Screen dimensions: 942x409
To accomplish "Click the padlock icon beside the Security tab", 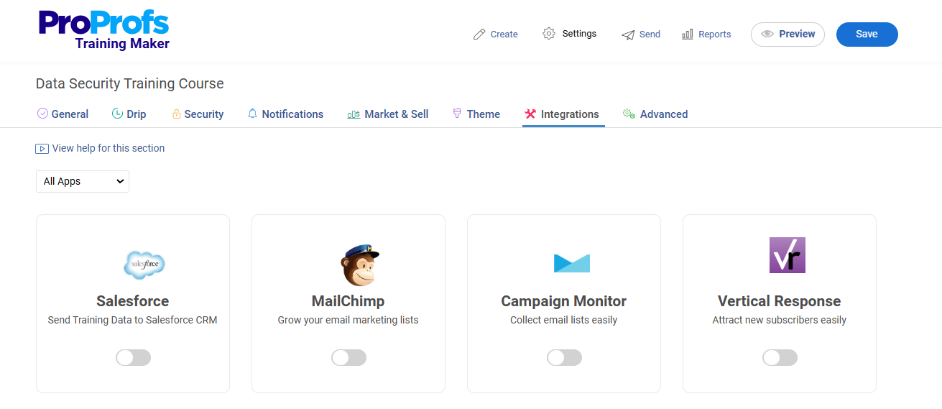I will click(176, 114).
